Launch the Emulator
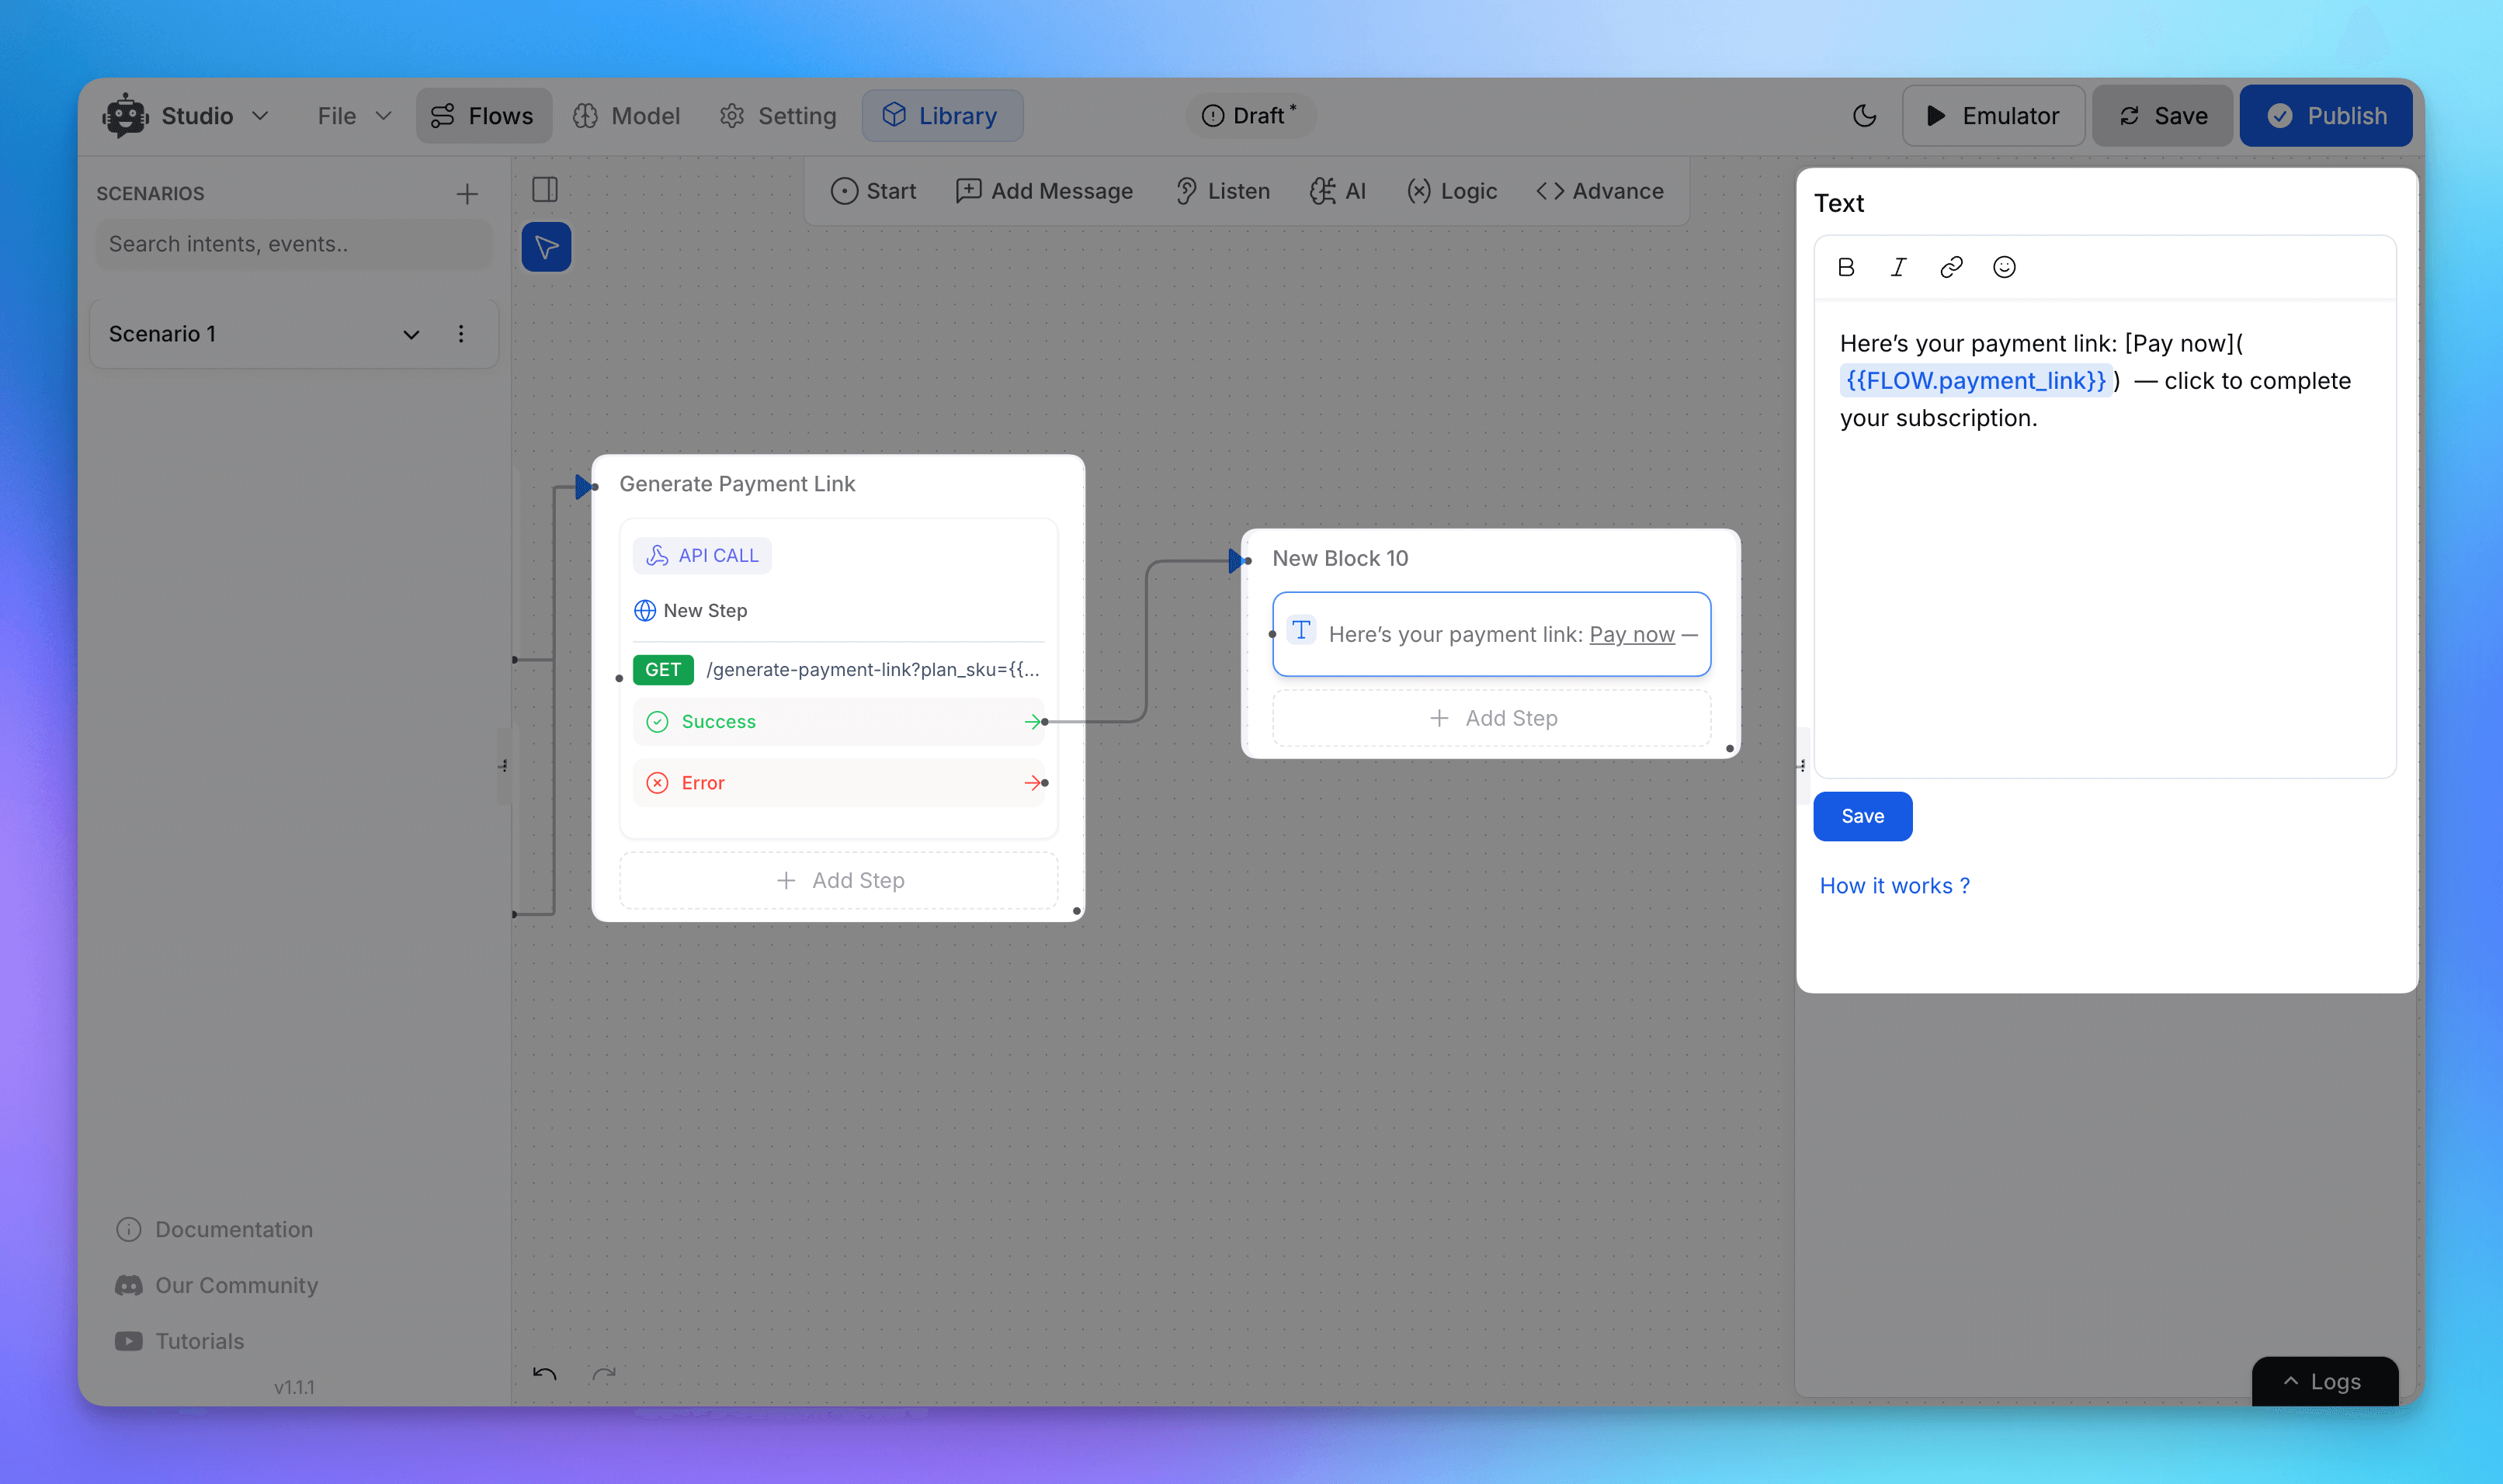Image resolution: width=2503 pixels, height=1484 pixels. point(1993,116)
